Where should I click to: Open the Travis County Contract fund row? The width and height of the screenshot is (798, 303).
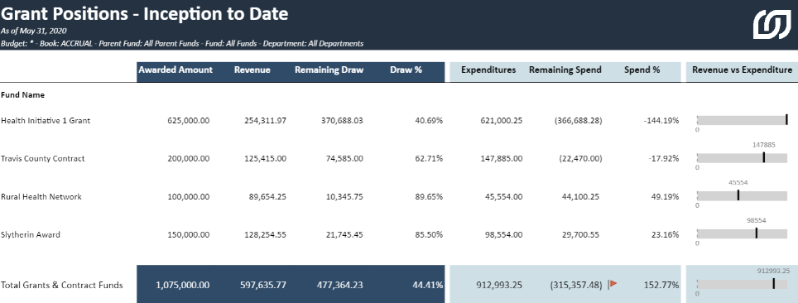(43, 158)
